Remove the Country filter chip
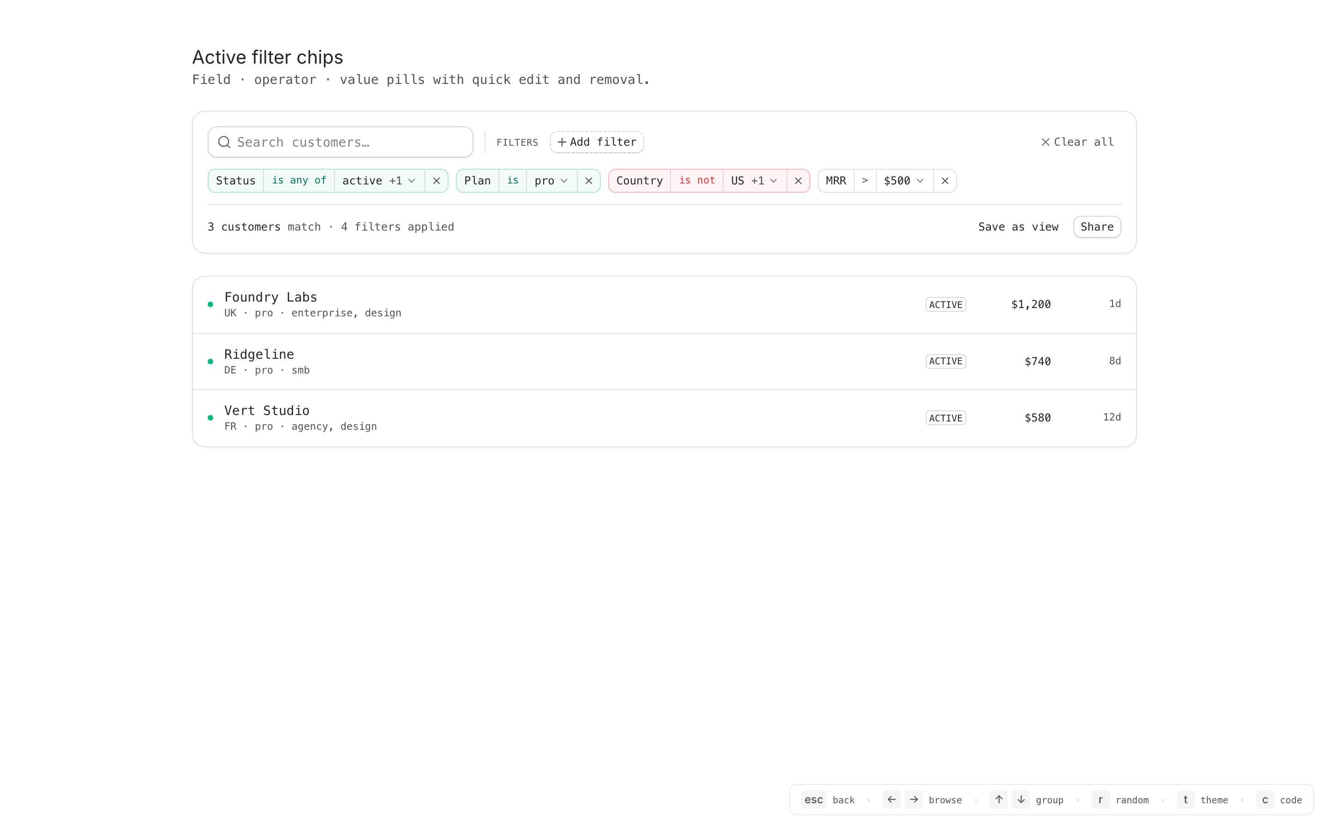 pos(798,181)
